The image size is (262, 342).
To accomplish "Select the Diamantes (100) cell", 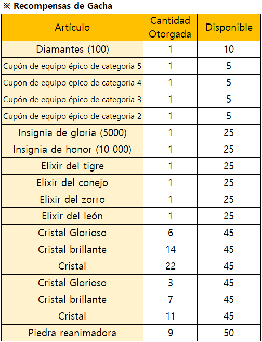I will click(x=72, y=50).
